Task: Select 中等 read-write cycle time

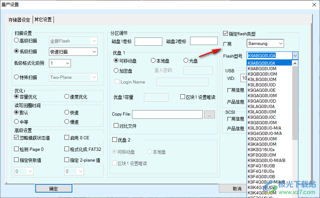Action: point(16,122)
